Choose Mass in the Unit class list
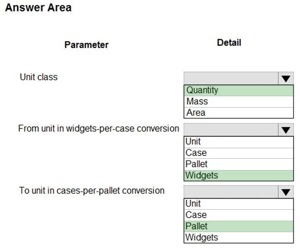The image size is (300, 249). coord(238,102)
